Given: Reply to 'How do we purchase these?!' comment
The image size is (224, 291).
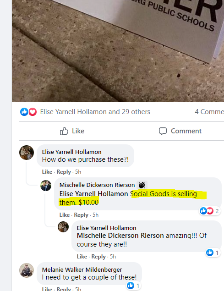Looking at the screenshot, I should (x=64, y=172).
